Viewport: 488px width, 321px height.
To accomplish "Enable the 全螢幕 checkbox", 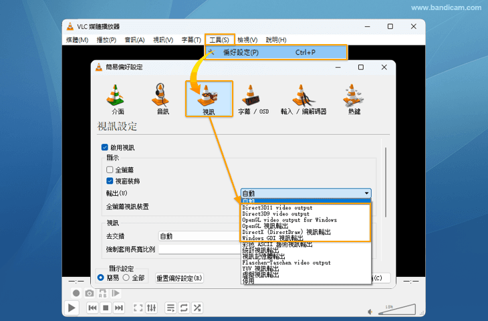I will pyautogui.click(x=110, y=170).
